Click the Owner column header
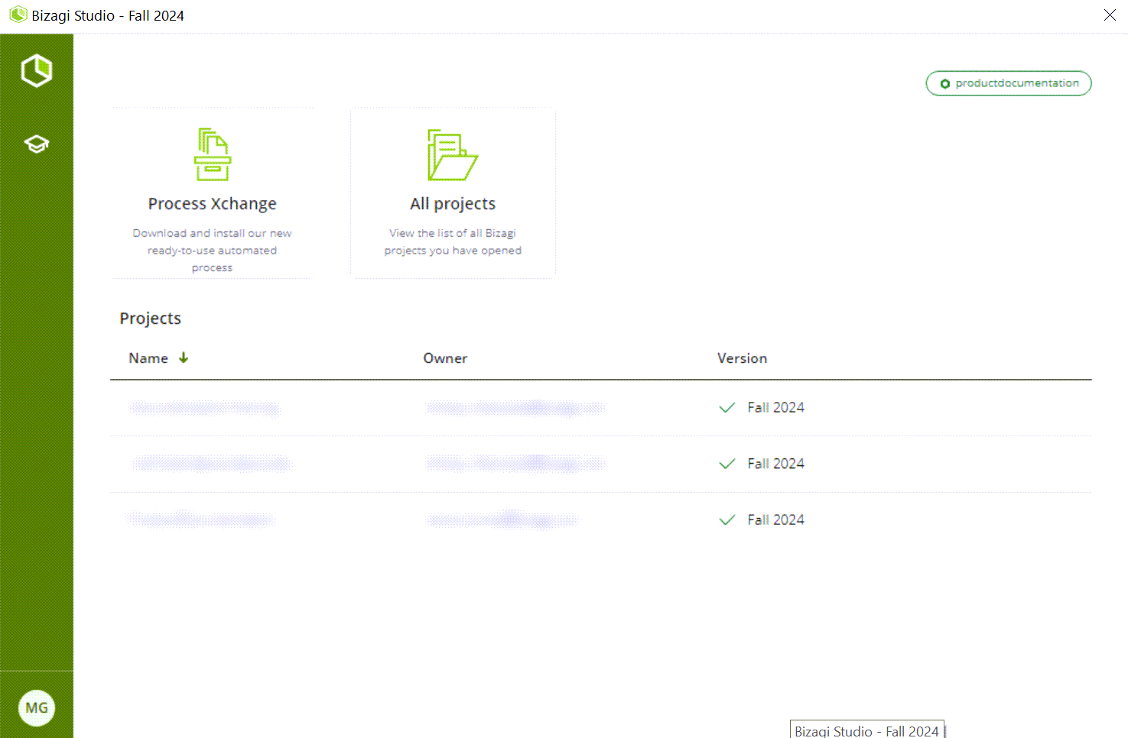This screenshot has height=738, width=1128. point(445,358)
